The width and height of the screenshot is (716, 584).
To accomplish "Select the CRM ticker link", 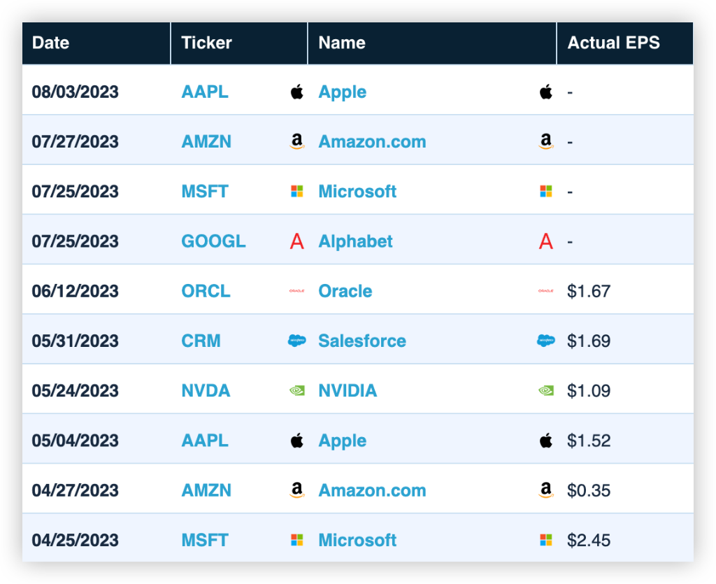I will 201,341.
